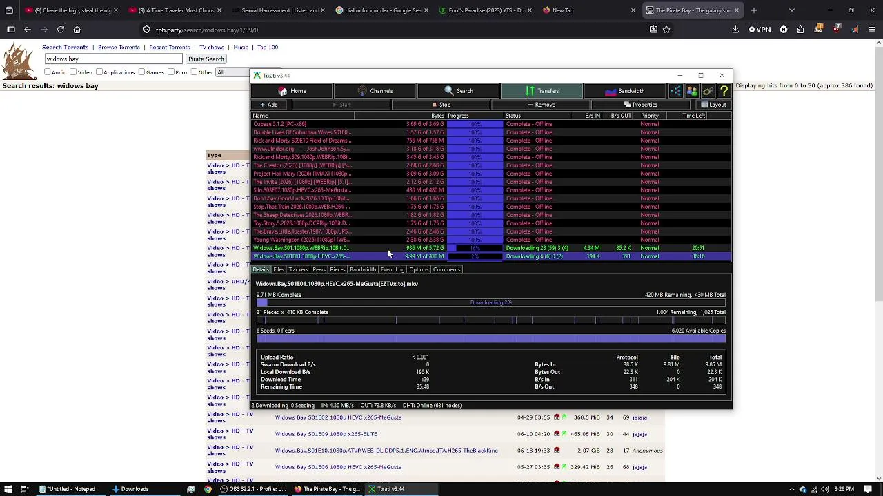Toggle the Video checkbox on Pirate Bay

coord(75,72)
